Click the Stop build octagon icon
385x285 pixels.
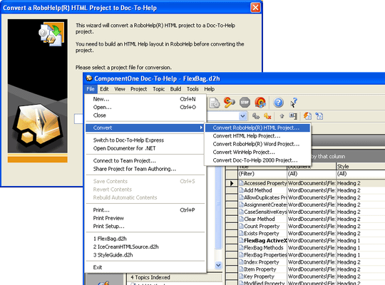coord(245,103)
